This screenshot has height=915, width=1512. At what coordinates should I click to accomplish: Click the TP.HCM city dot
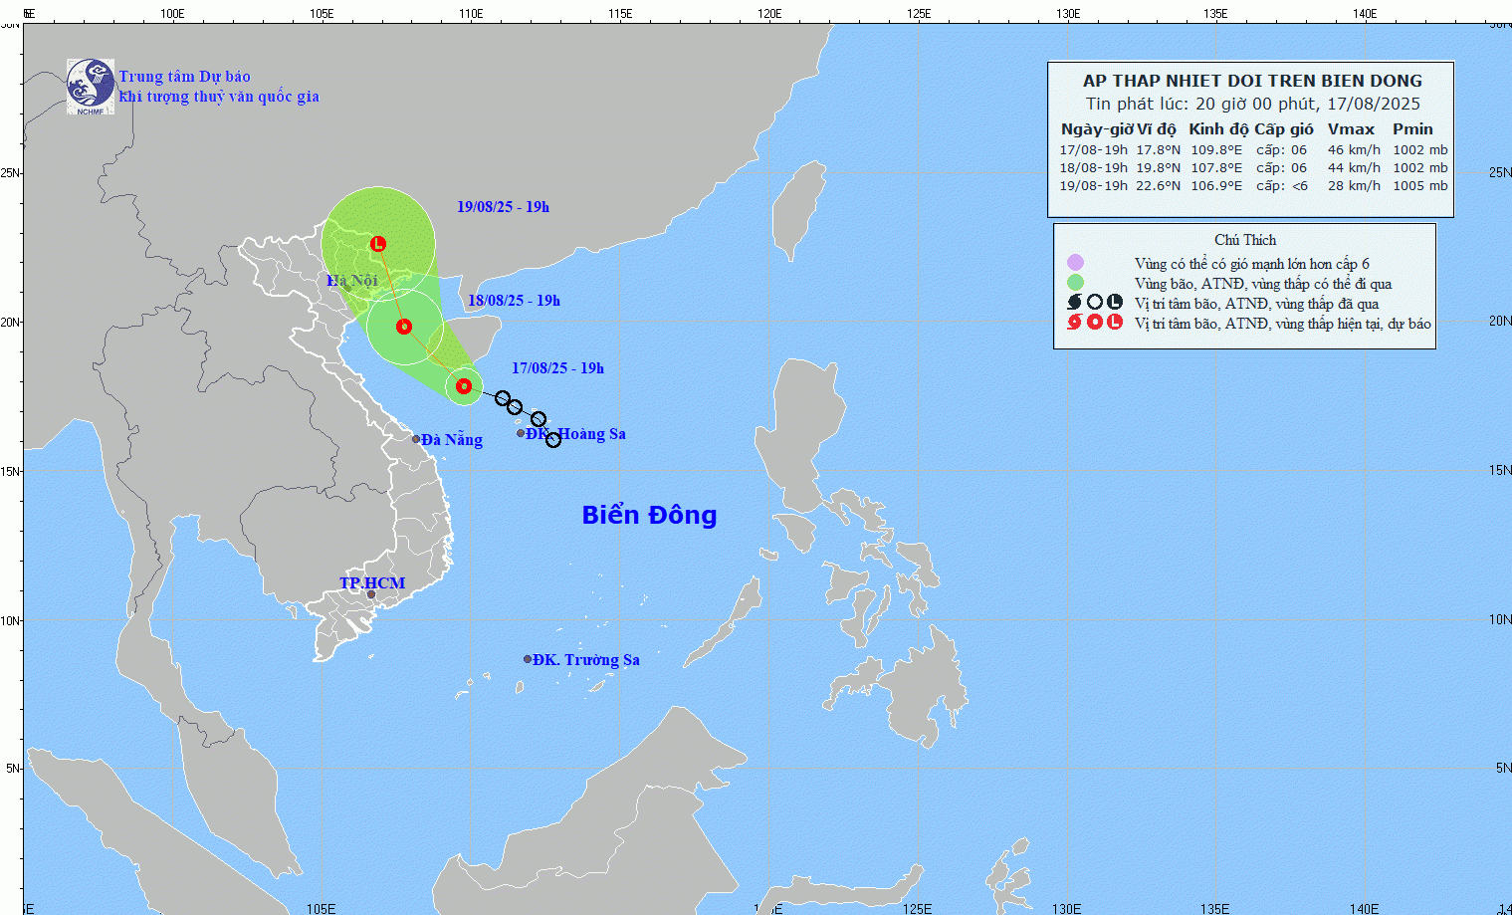click(x=371, y=595)
